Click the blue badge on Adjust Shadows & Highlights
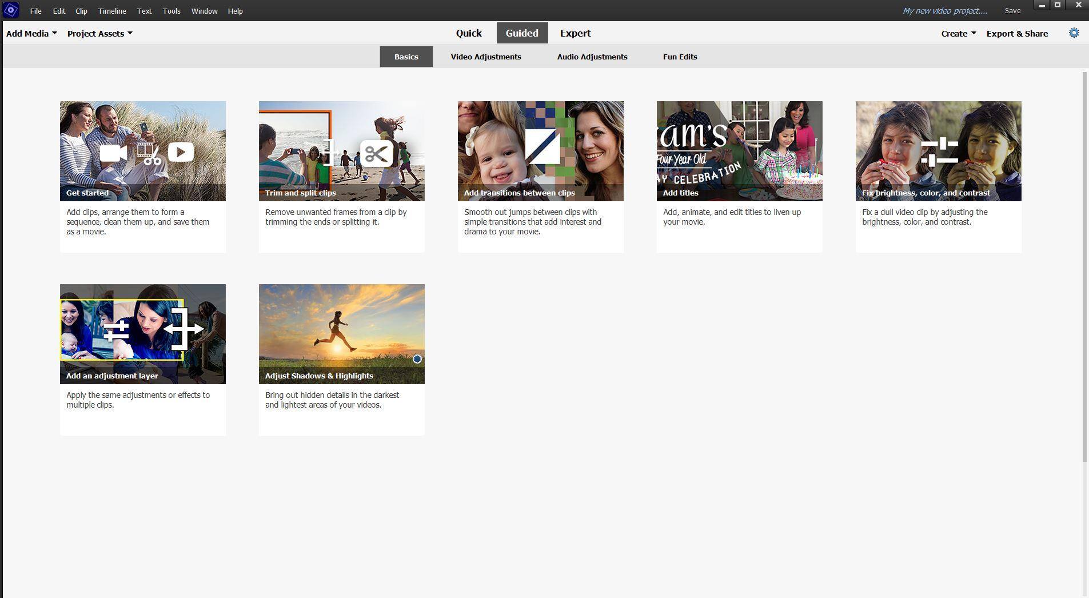The image size is (1089, 598). [417, 359]
